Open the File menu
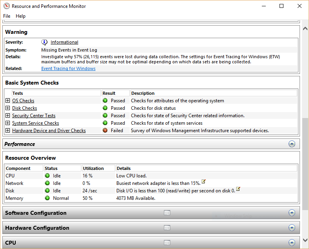309x249 pixels. click(x=7, y=16)
